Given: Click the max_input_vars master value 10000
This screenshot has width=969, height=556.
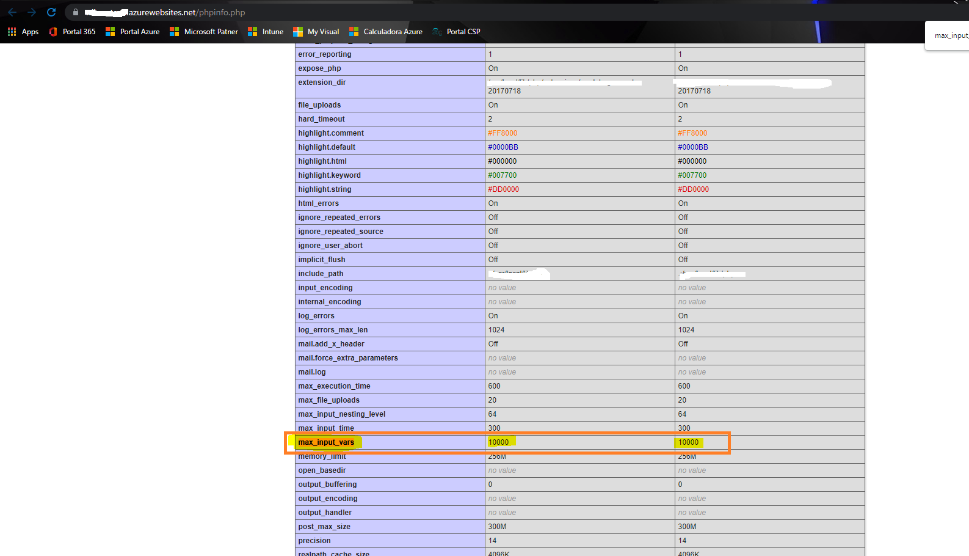Looking at the screenshot, I should [x=688, y=442].
